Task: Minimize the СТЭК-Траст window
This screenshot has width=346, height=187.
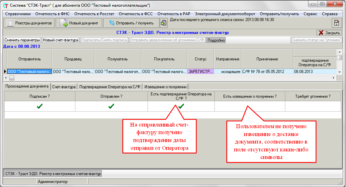Action: point(313,4)
